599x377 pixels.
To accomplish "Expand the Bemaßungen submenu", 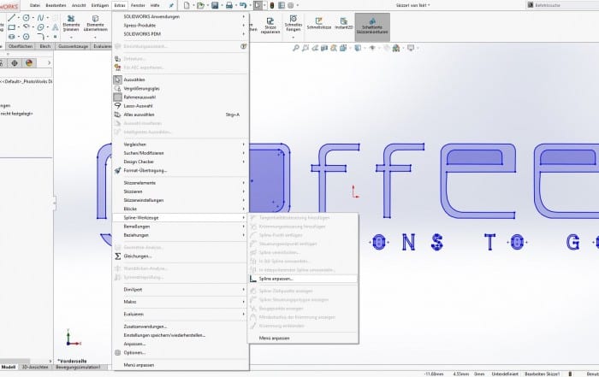I will pyautogui.click(x=181, y=227).
